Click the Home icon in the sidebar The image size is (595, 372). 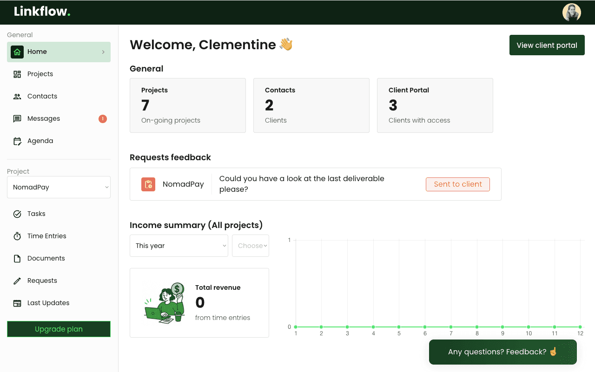pyautogui.click(x=17, y=52)
